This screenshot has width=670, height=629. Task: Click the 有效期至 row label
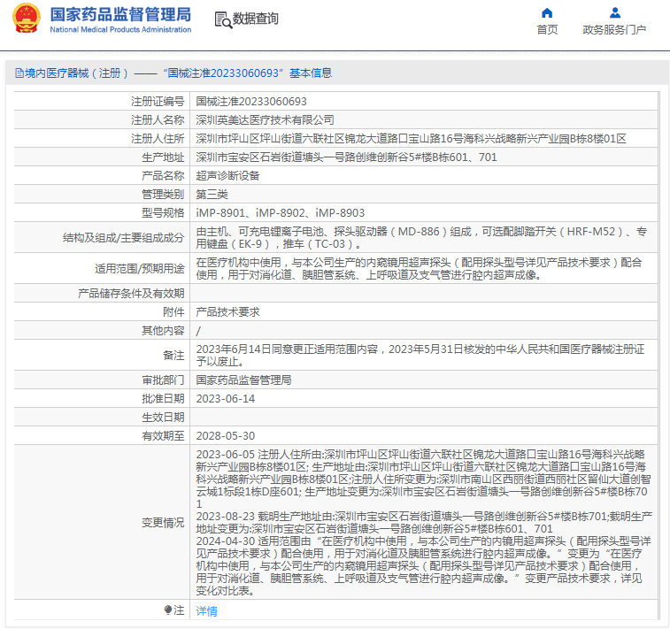[163, 435]
